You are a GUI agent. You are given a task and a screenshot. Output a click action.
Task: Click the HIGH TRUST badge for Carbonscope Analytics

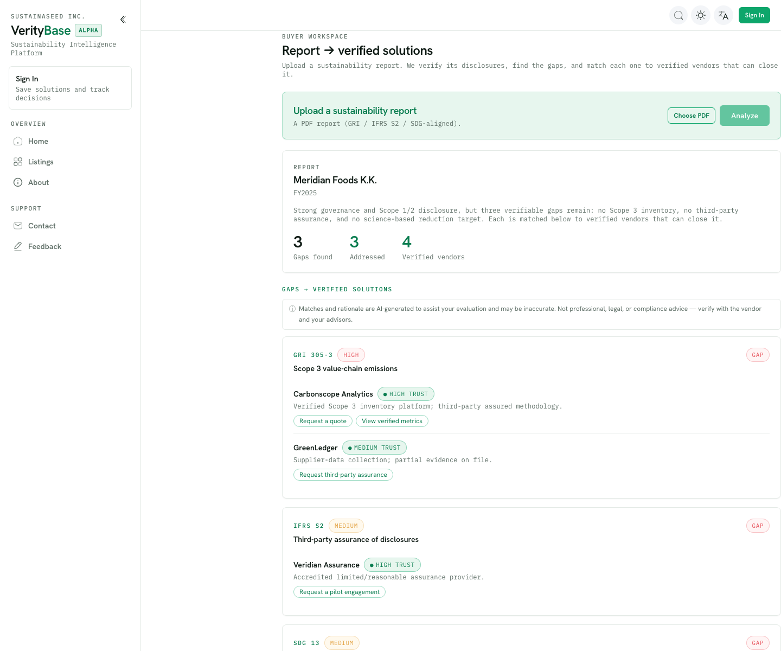(x=406, y=394)
